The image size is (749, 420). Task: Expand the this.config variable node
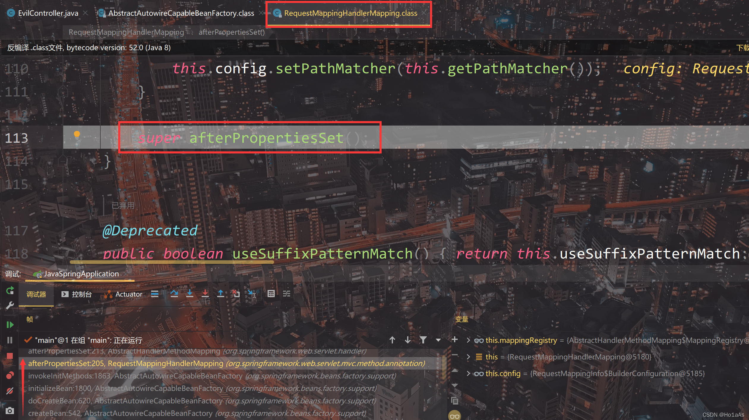(468, 373)
